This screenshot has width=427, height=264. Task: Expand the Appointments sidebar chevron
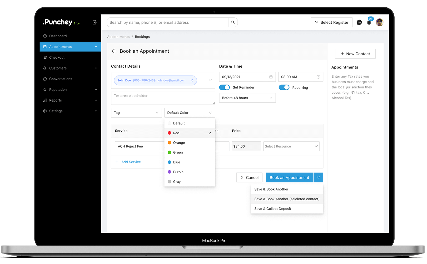coord(96,47)
